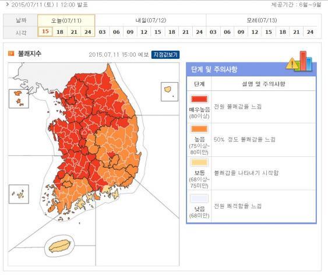Image resolution: width=328 pixels, height=280 pixels.
Task: Click pale 낮음 legend swatch
Action: click(x=199, y=198)
